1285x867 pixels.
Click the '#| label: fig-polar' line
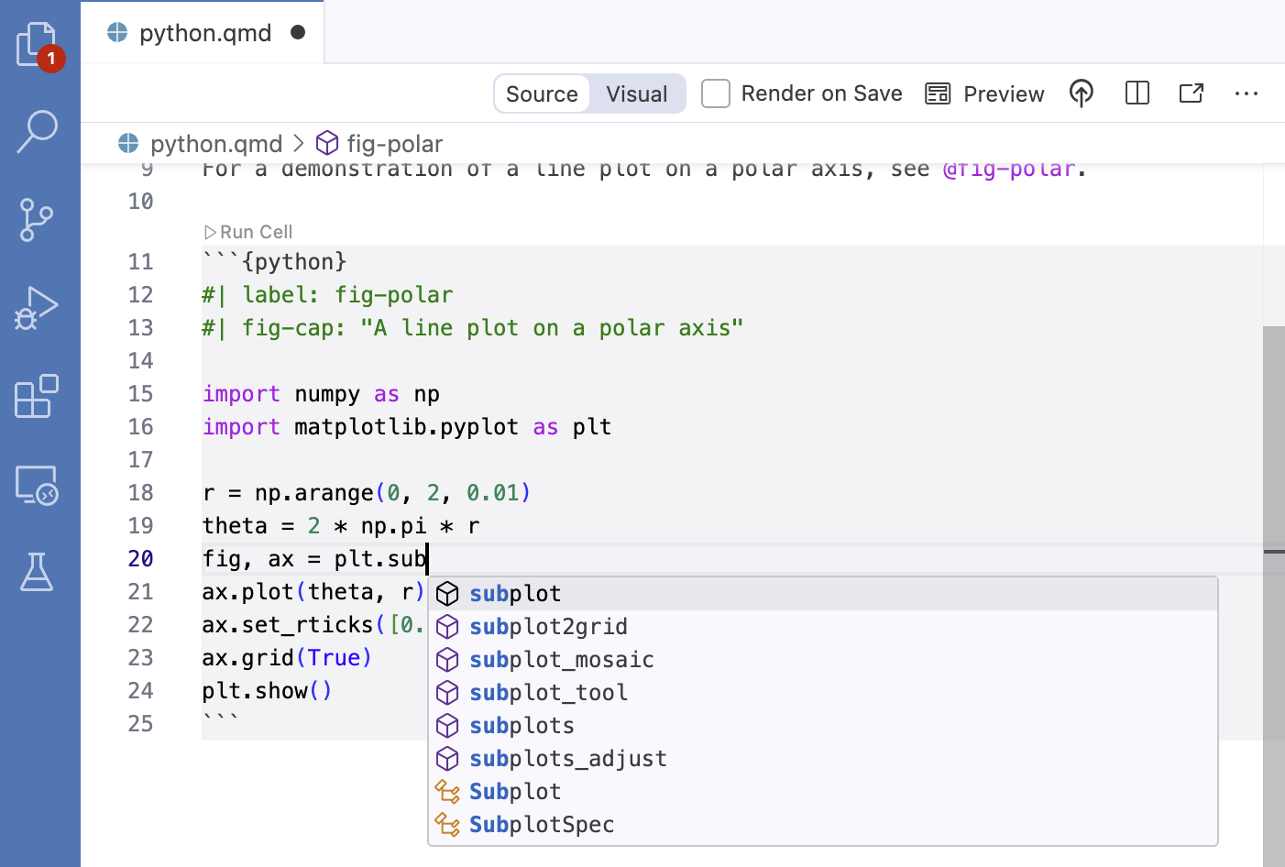click(x=327, y=295)
